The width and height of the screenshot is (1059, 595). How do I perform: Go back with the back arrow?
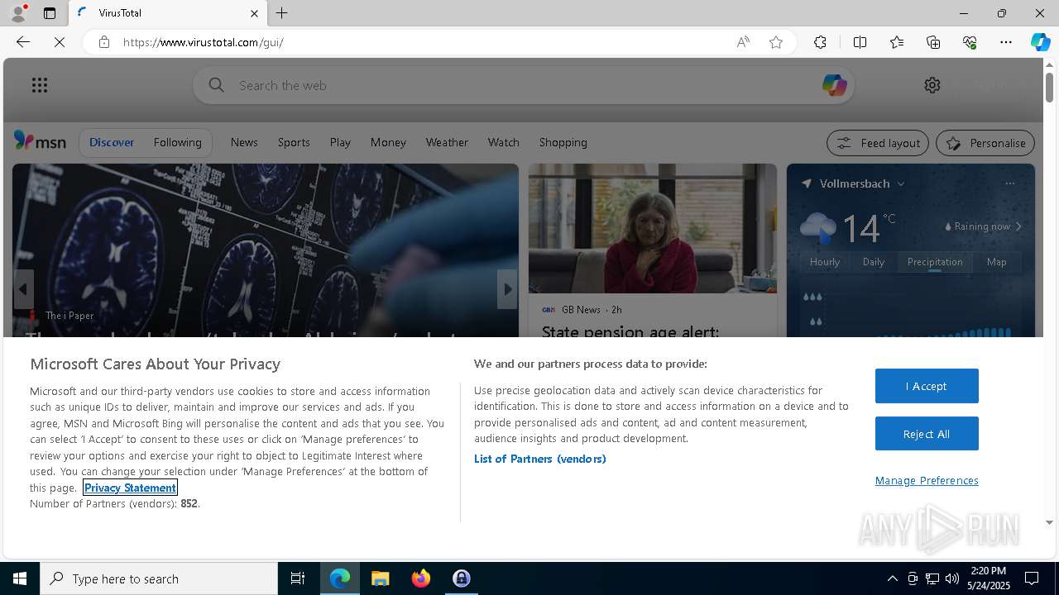(x=23, y=42)
